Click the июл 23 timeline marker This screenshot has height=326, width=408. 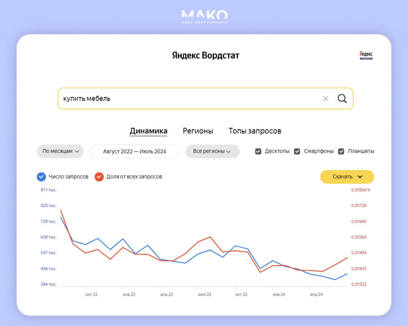pos(204,294)
